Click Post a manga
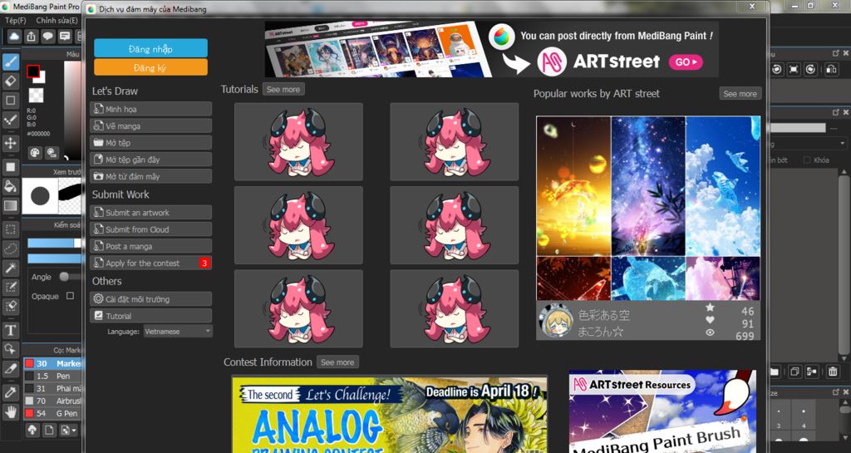Image resolution: width=851 pixels, height=453 pixels. [151, 246]
